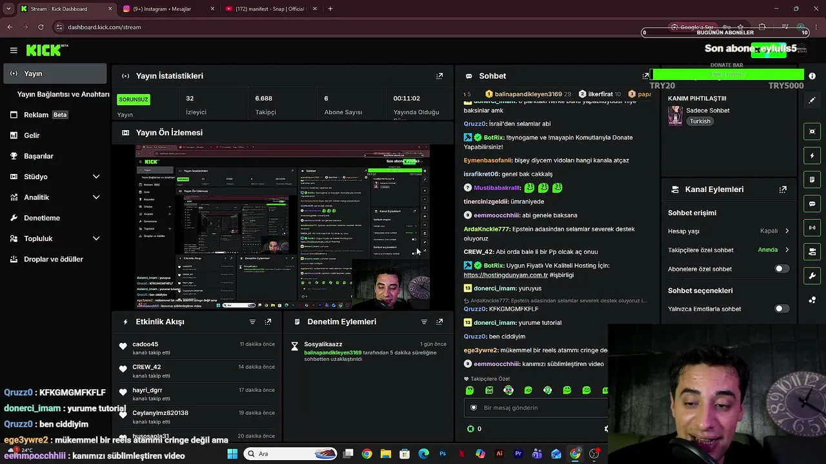Pop out the Kanal Eylemleri panel
Image resolution: width=826 pixels, height=464 pixels.
783,189
